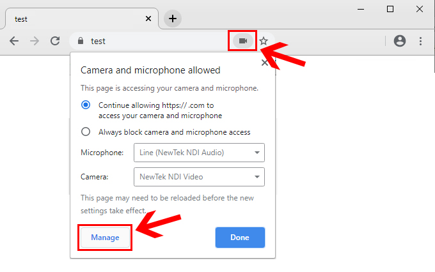
Task: Click the address bar URL text
Action: 98,41
